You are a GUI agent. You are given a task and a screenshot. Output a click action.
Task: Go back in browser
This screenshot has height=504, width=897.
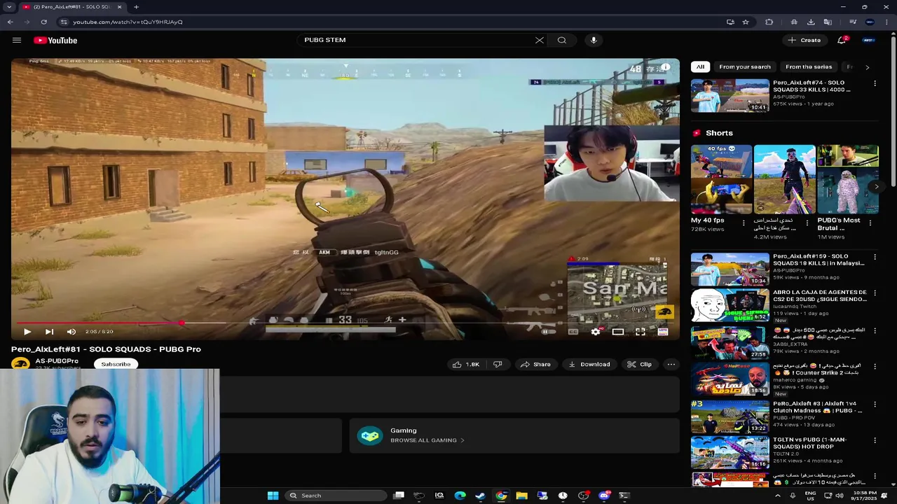click(x=10, y=22)
